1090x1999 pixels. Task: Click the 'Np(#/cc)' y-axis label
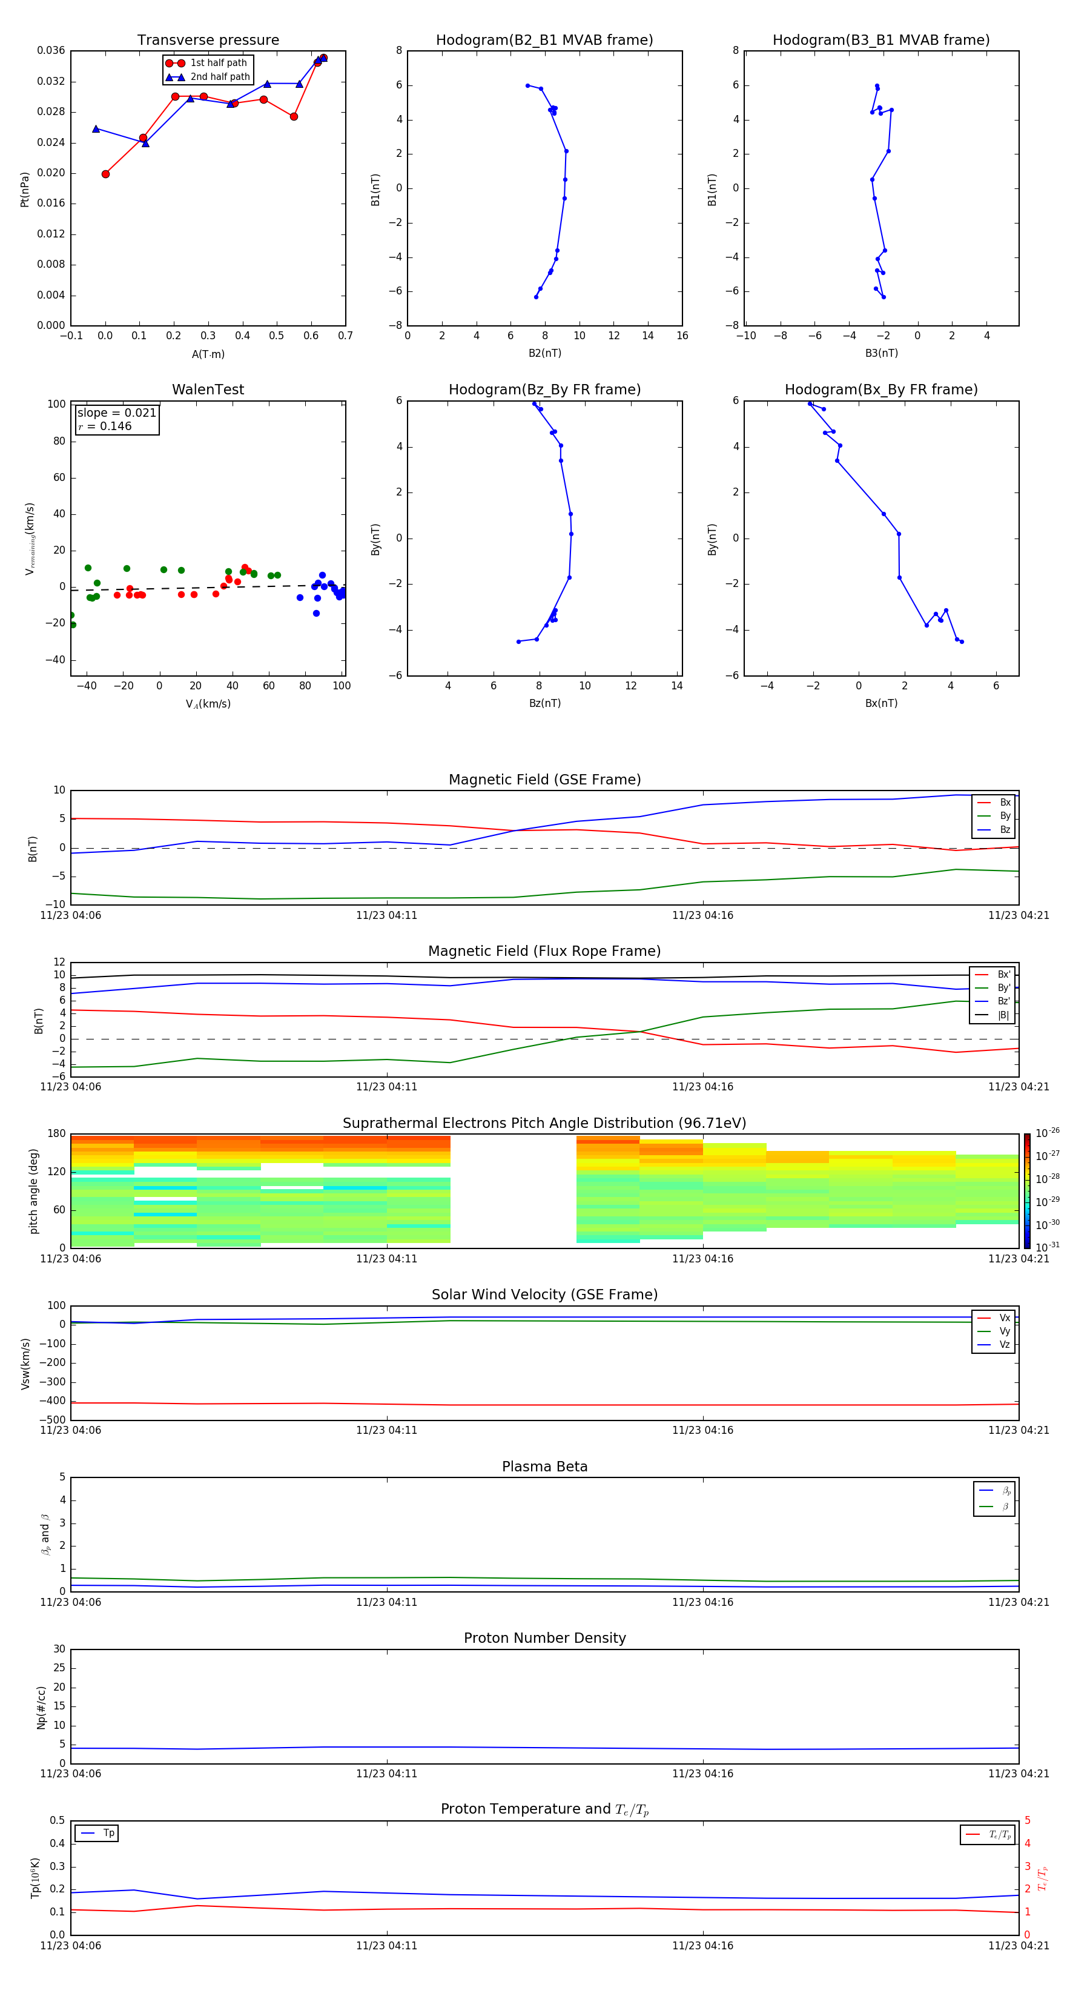point(41,1707)
